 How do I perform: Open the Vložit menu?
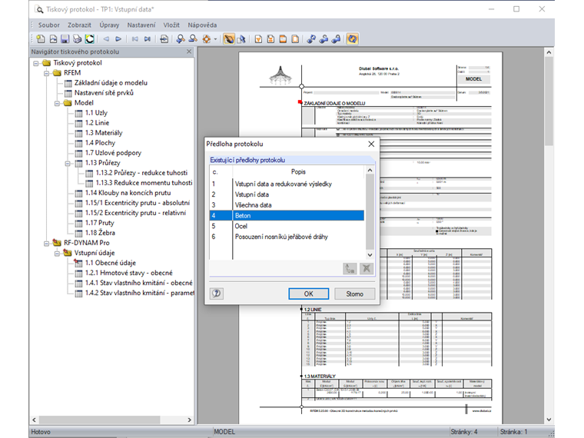pyautogui.click(x=171, y=25)
